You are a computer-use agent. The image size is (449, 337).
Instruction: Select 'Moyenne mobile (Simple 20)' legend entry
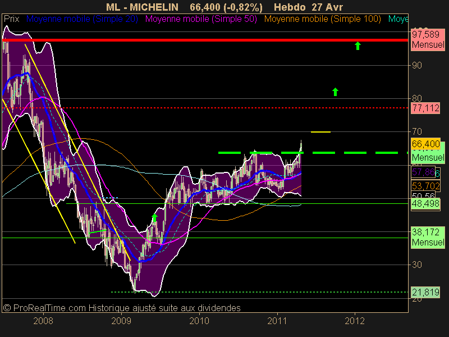(x=82, y=19)
